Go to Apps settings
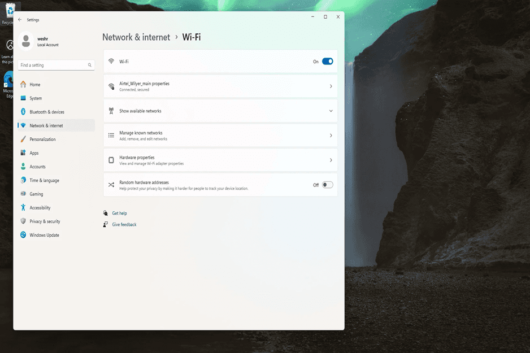 (56, 153)
